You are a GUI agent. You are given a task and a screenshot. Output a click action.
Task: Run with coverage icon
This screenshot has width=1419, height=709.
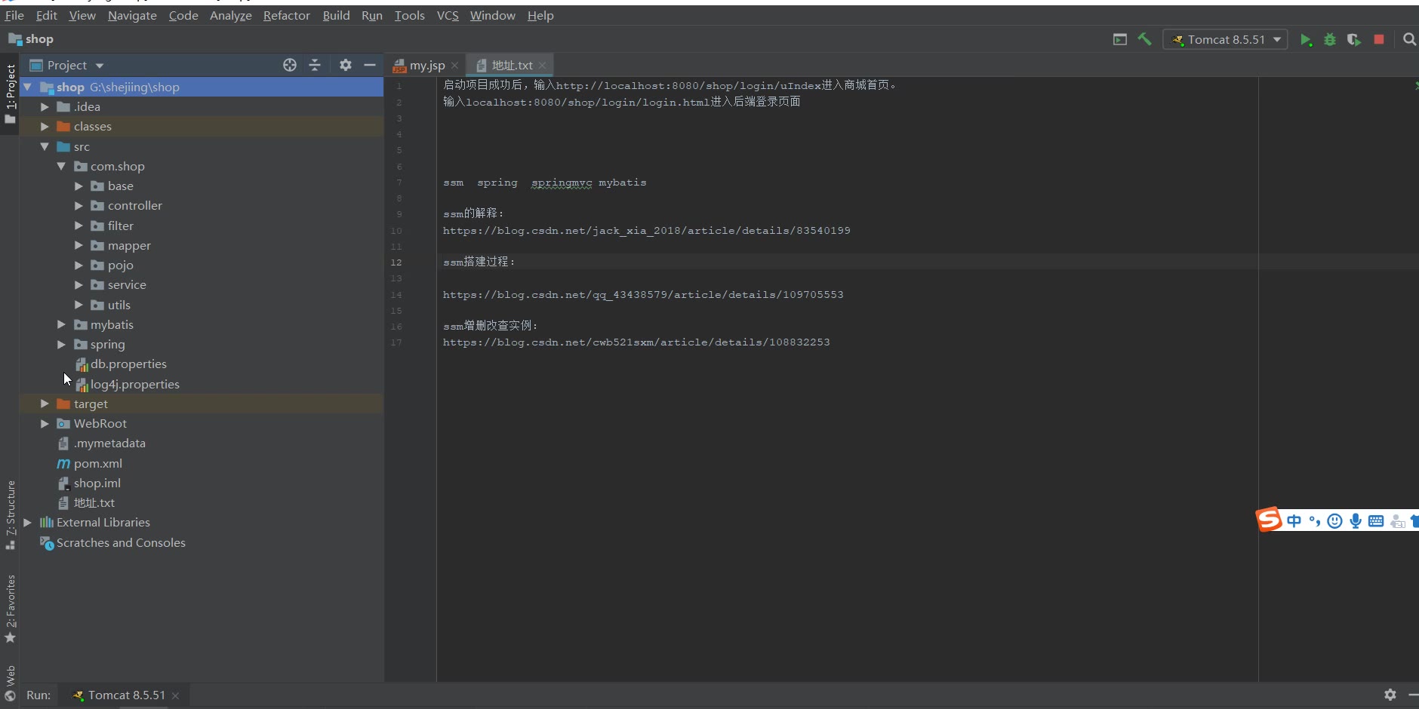[1354, 40]
